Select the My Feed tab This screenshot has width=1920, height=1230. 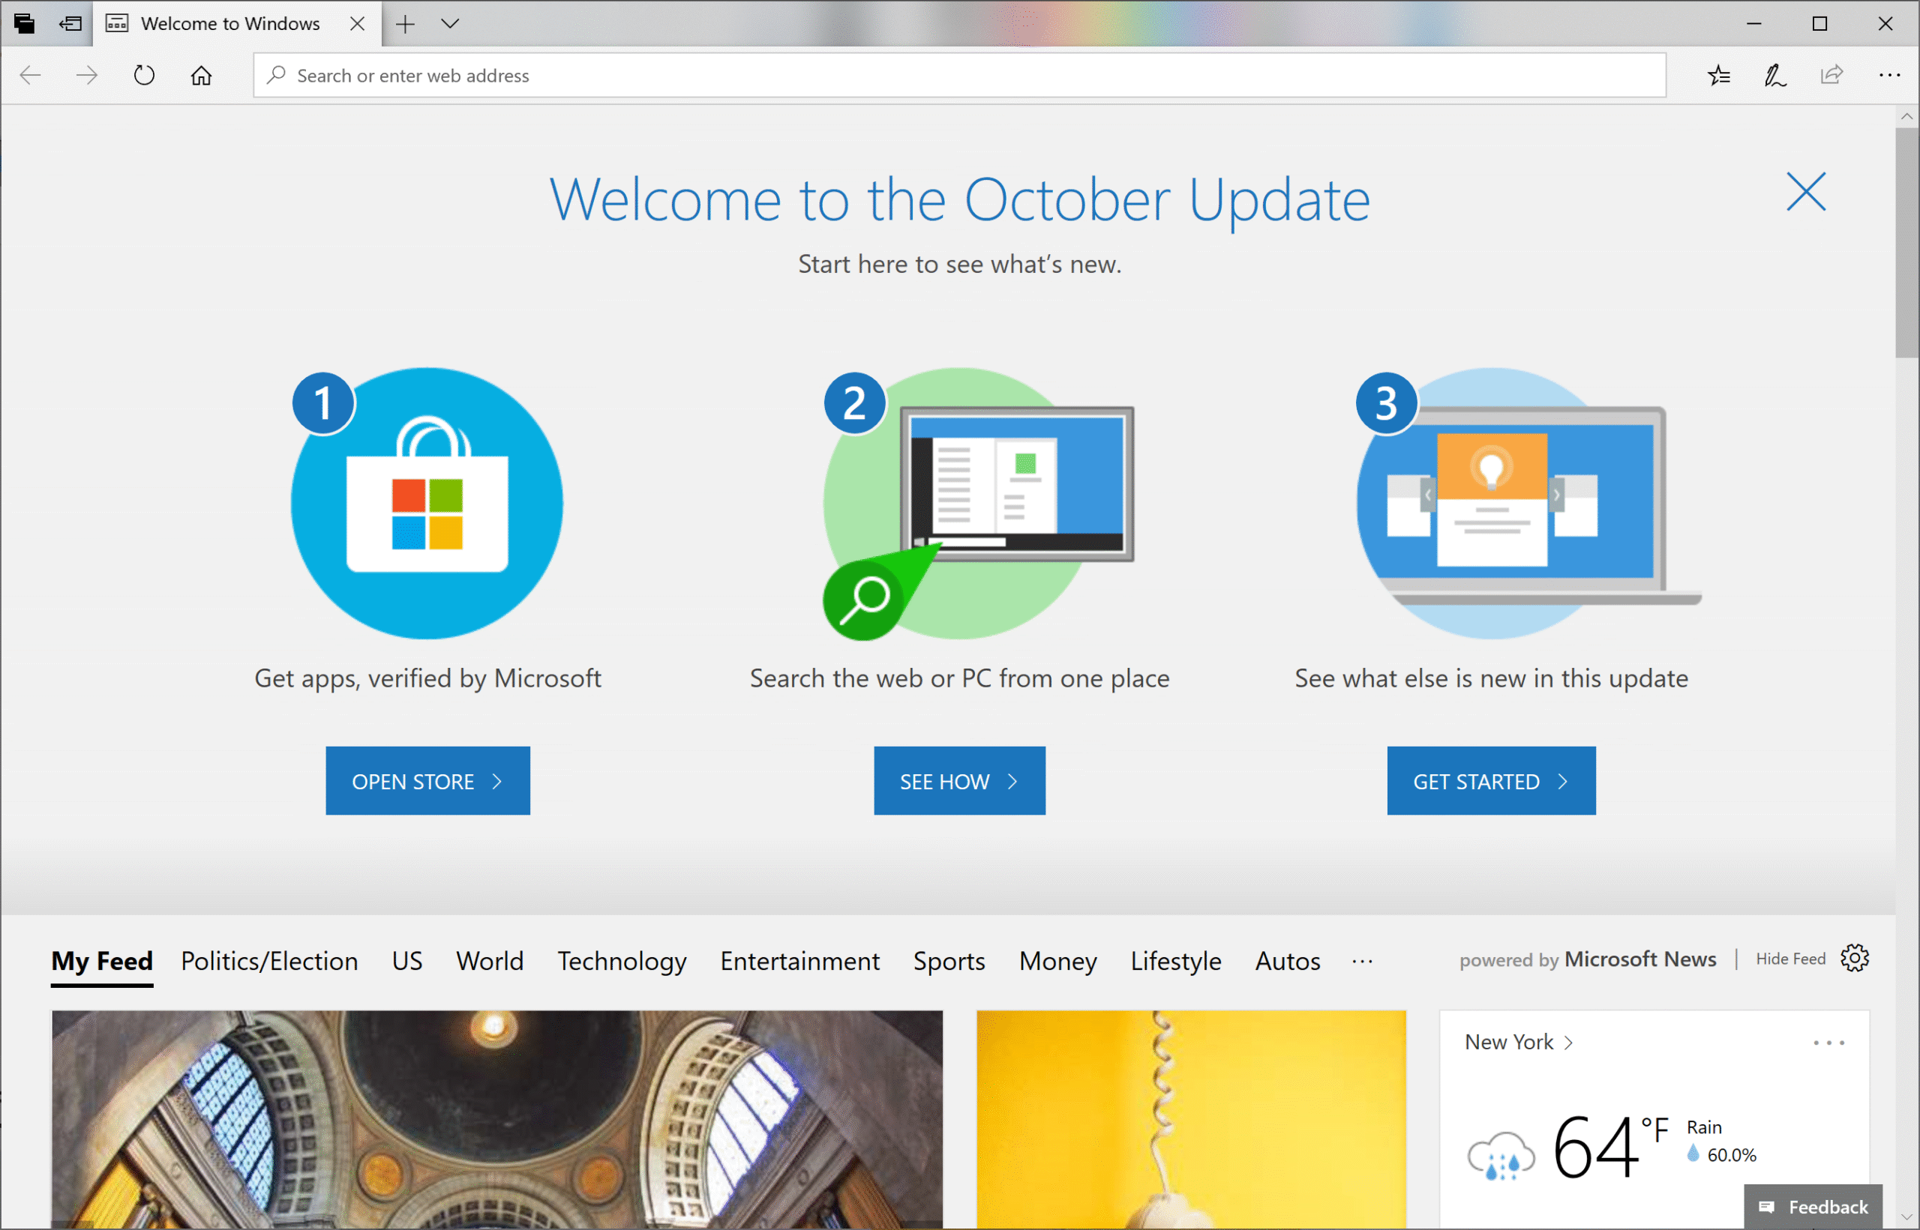coord(101,961)
